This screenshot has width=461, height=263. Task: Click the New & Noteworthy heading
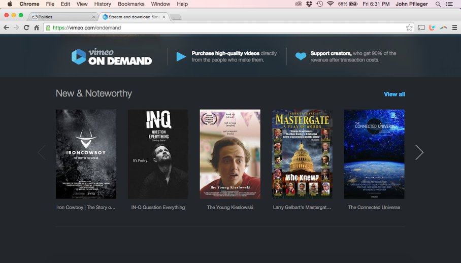point(94,93)
